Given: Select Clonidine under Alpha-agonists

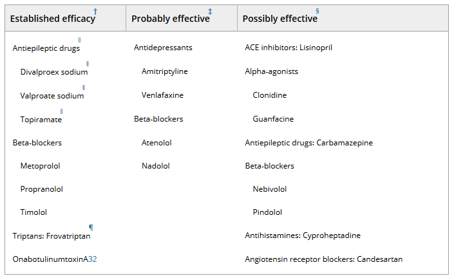Looking at the screenshot, I should [x=270, y=95].
